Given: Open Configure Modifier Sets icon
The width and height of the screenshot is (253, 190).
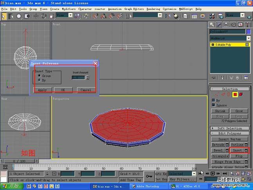Looking at the screenshot, I should coord(246,78).
